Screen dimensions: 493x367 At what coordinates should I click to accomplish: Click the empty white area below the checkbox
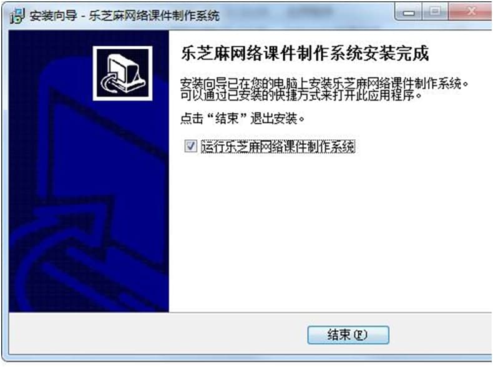pos(330,233)
